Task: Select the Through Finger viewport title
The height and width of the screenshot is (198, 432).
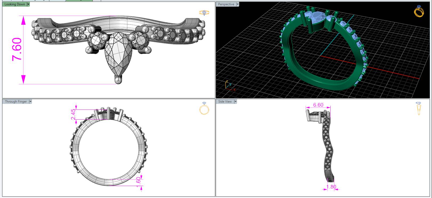Action: coord(16,102)
